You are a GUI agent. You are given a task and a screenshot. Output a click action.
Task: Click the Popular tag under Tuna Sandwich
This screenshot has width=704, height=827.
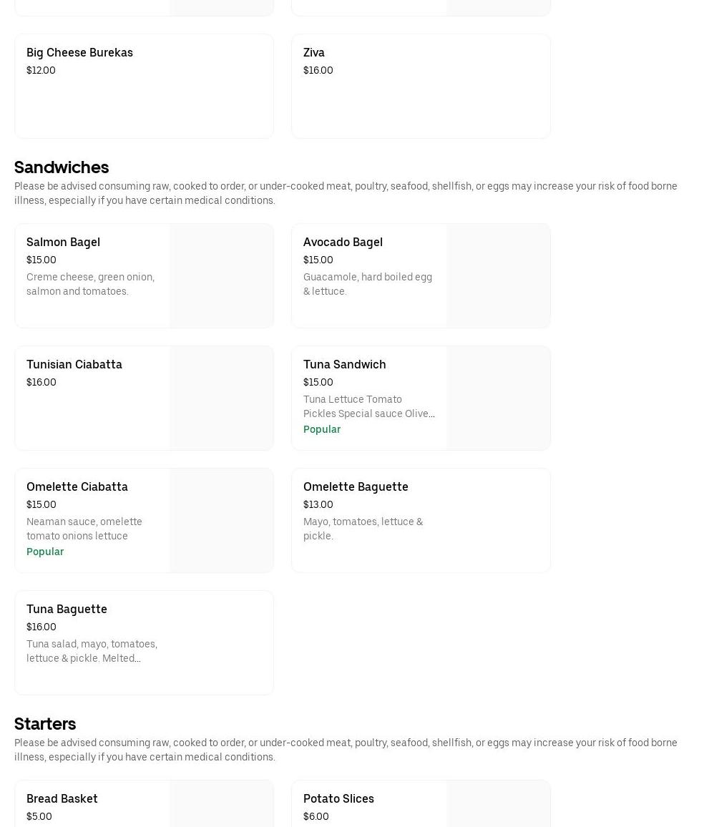point(322,429)
